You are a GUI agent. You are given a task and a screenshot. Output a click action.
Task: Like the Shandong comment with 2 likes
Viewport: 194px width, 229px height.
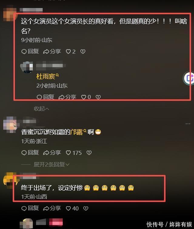pyautogui.click(x=71, y=52)
